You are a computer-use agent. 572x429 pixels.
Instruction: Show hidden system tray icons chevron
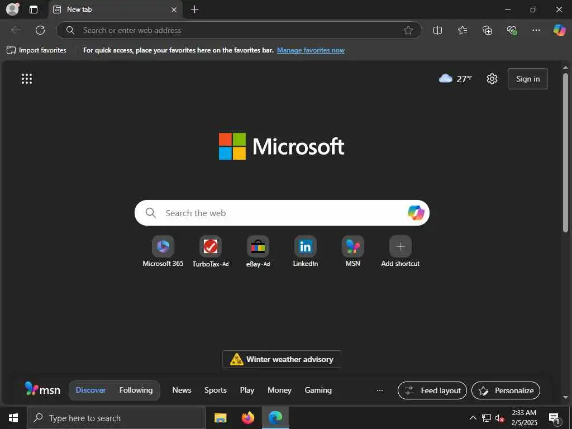(473, 418)
